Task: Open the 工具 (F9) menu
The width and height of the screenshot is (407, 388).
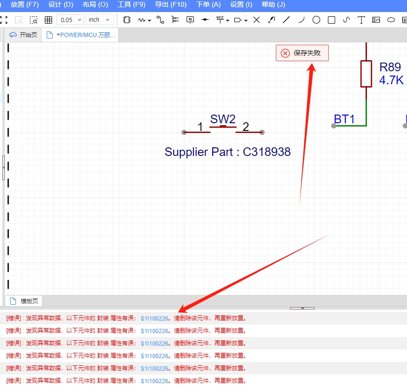Action: click(131, 5)
